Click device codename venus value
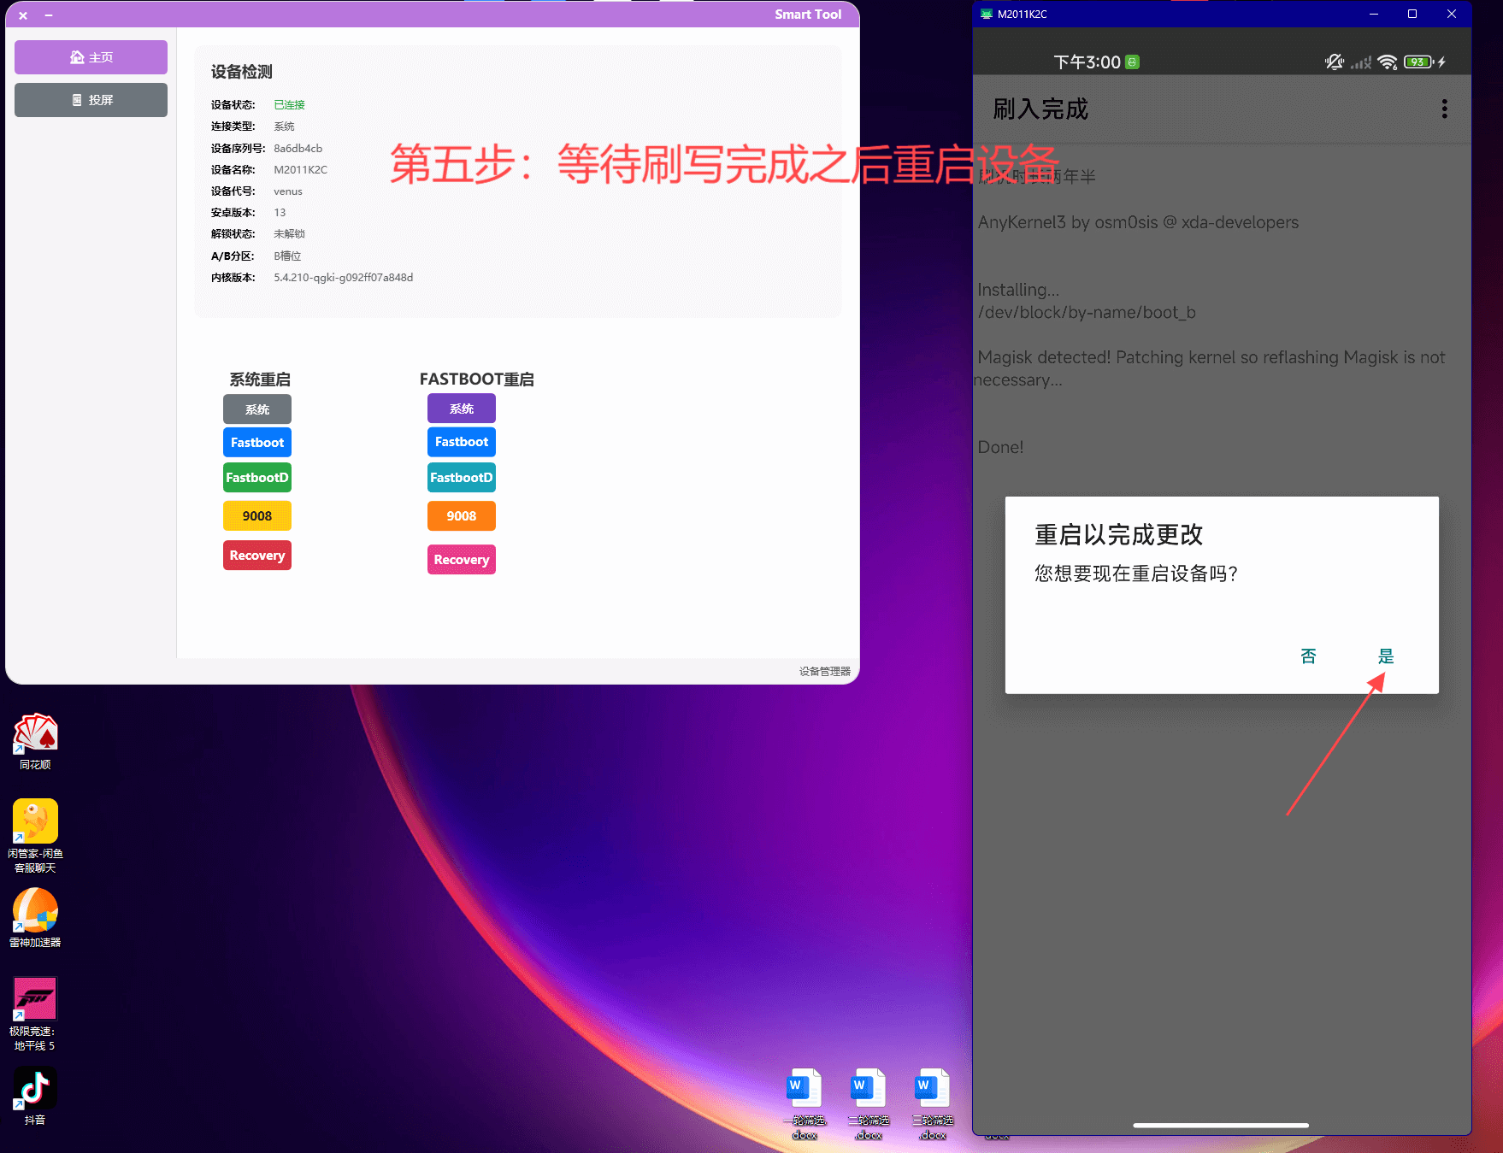The width and height of the screenshot is (1503, 1153). pos(288,191)
